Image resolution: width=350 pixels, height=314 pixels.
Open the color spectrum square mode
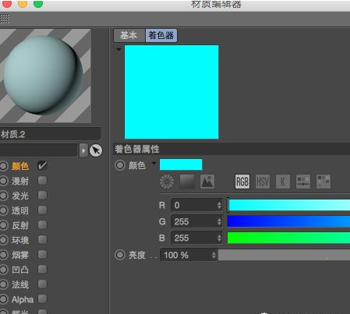coord(187,182)
